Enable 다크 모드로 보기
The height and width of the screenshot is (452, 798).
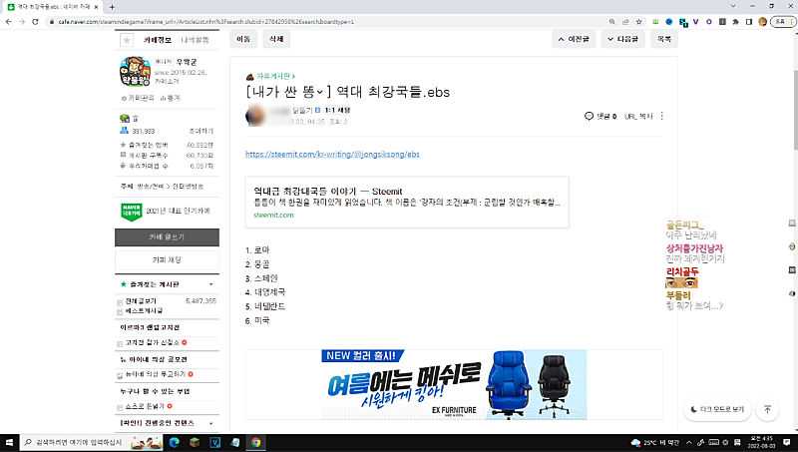coord(717,409)
